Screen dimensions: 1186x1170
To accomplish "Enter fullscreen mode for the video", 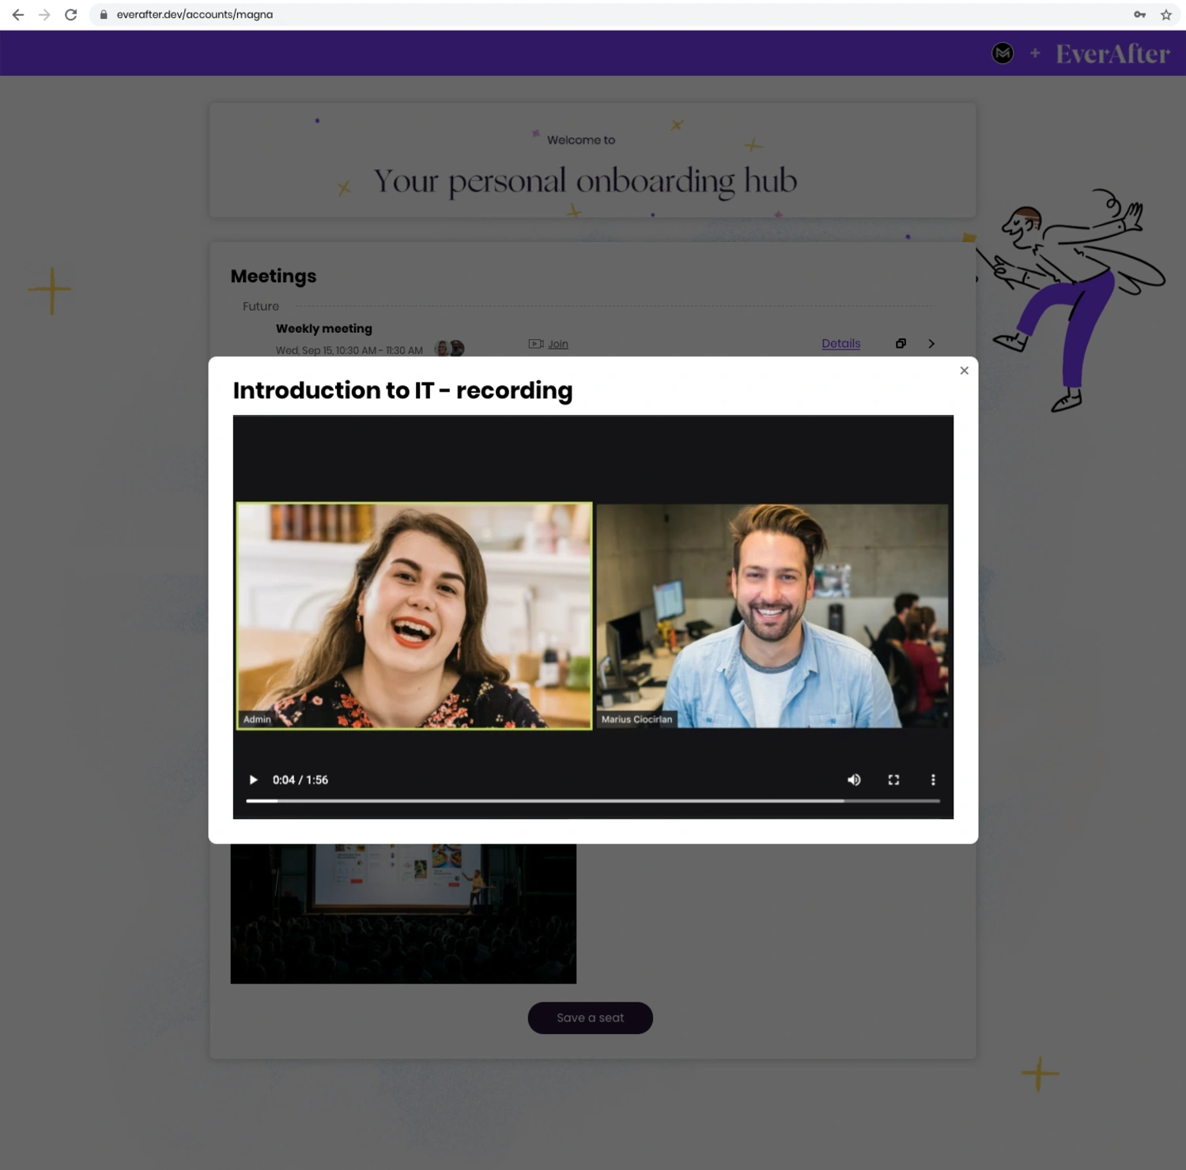I will coord(893,779).
